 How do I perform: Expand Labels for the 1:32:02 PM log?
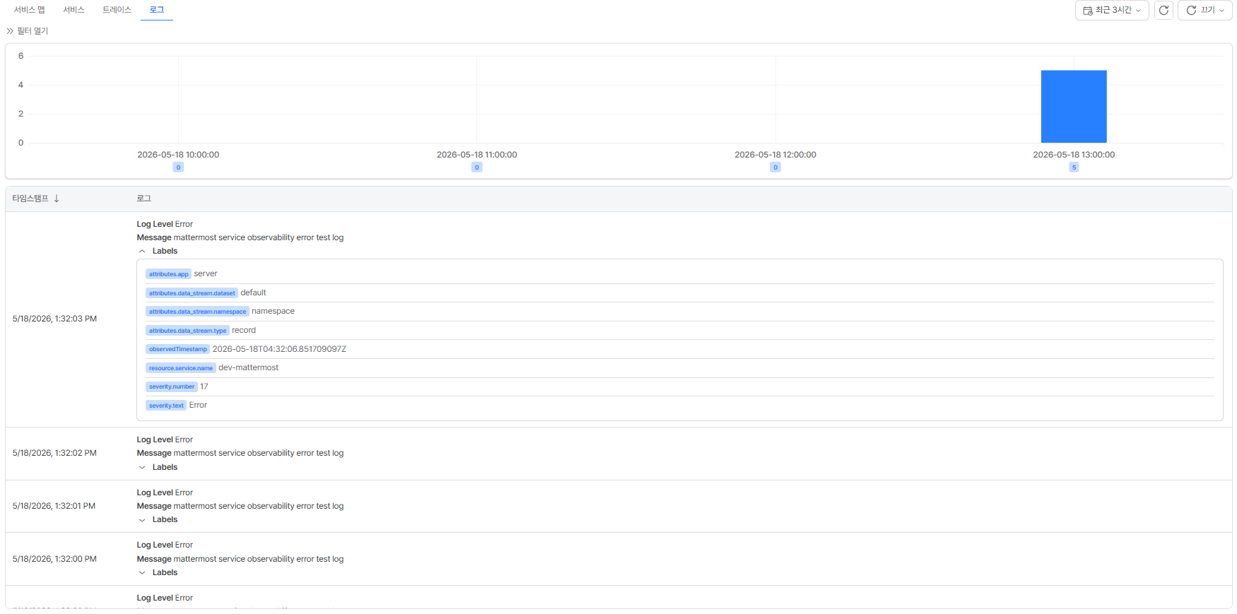[142, 468]
